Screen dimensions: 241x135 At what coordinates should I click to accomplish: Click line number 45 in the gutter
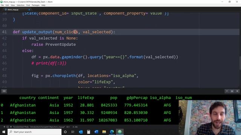pyautogui.click(x=4, y=57)
